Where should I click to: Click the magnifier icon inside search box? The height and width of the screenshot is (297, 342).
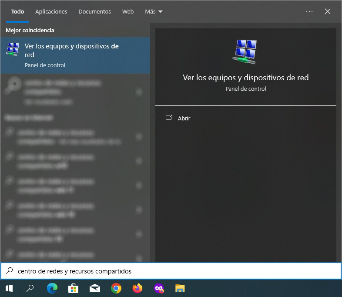pyautogui.click(x=9, y=271)
